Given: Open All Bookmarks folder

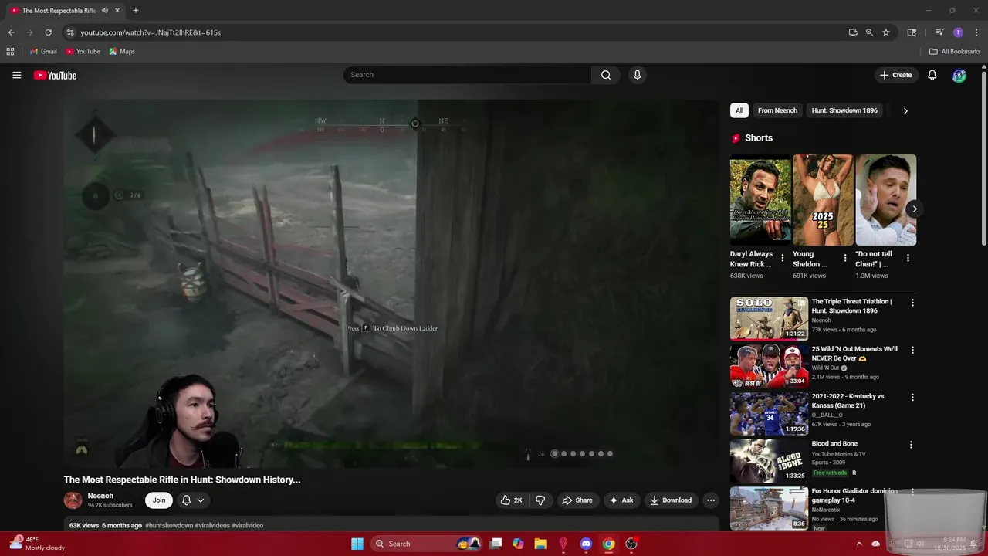Looking at the screenshot, I should [x=955, y=52].
